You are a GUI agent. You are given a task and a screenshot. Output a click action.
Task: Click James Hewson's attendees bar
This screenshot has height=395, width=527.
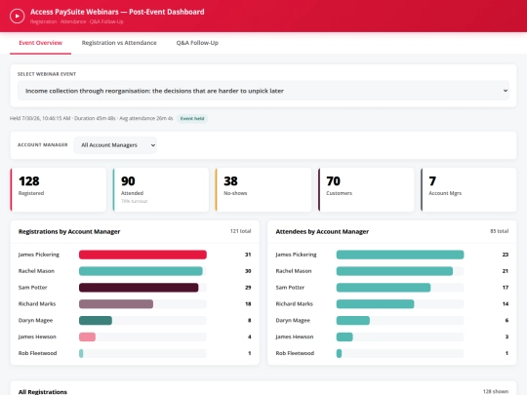point(345,336)
